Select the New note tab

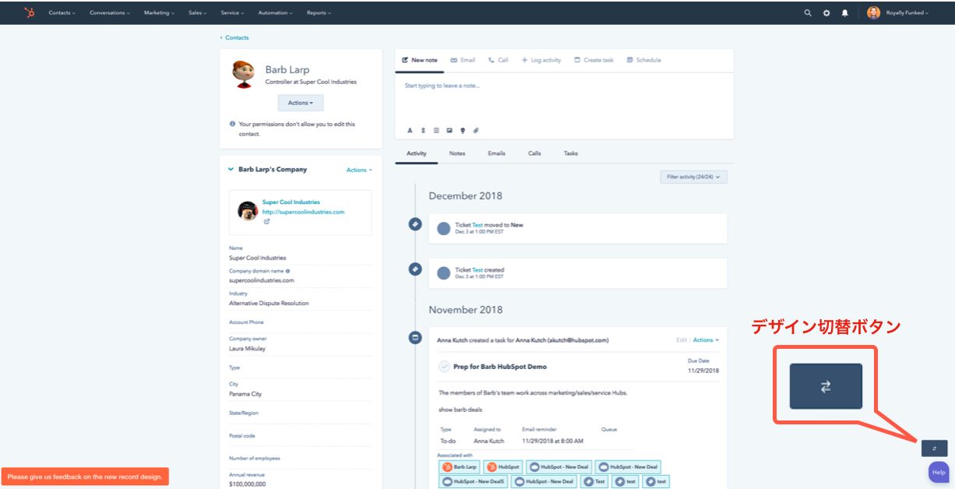(420, 60)
